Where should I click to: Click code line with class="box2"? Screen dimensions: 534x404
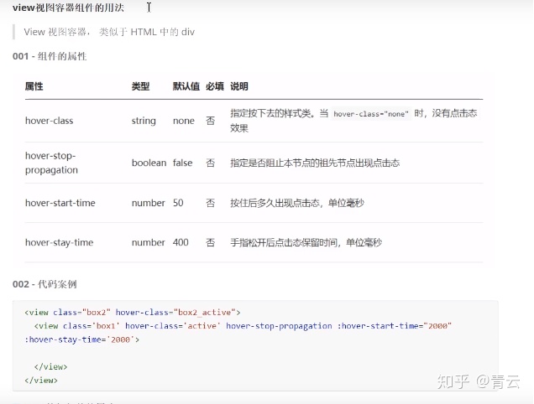133,312
